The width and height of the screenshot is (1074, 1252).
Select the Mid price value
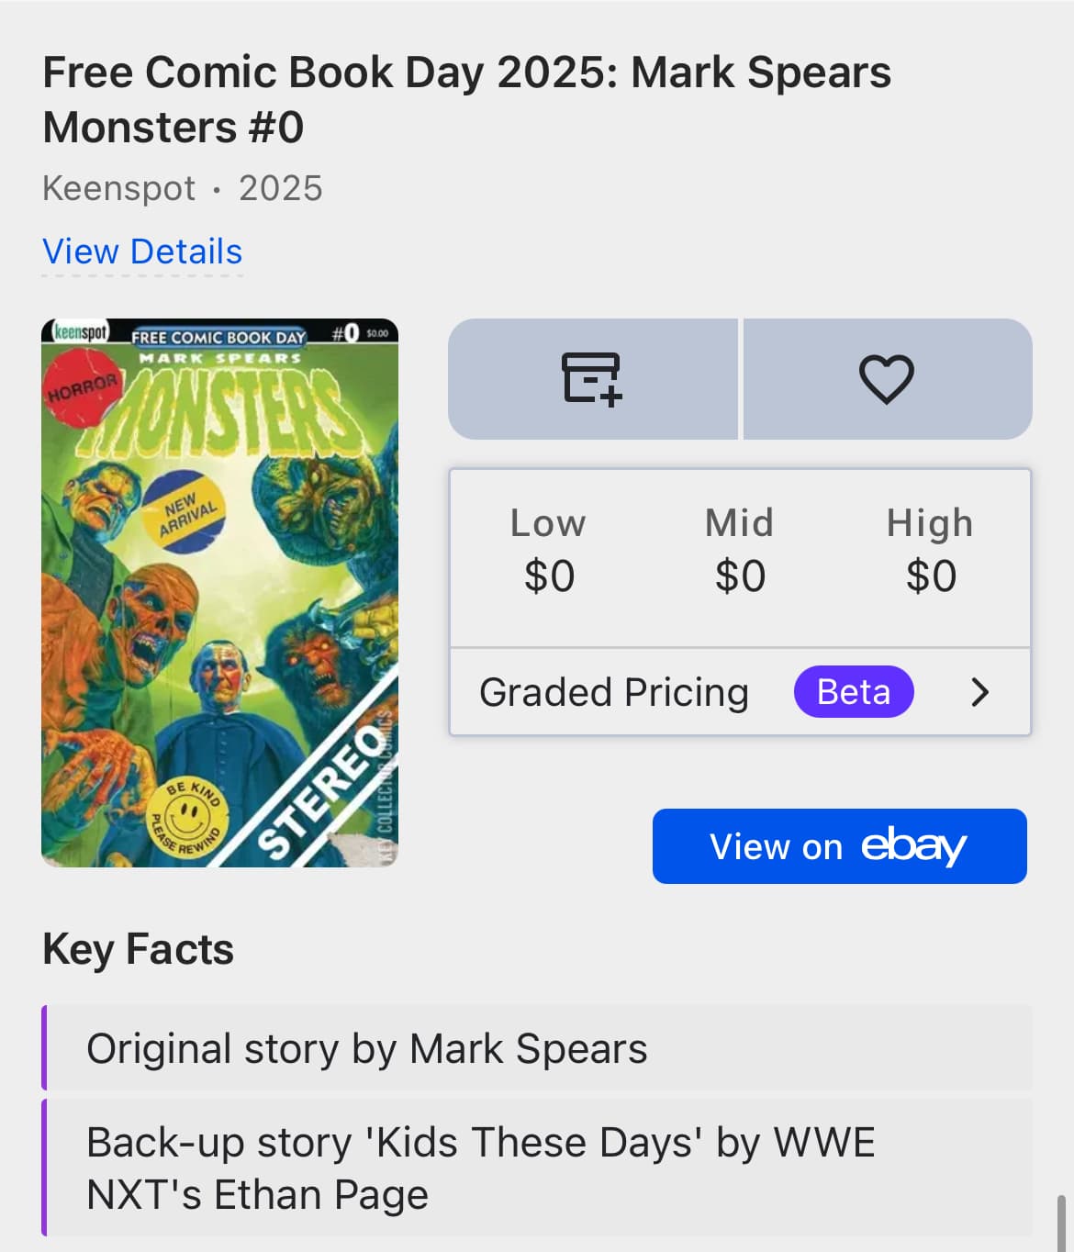point(740,576)
